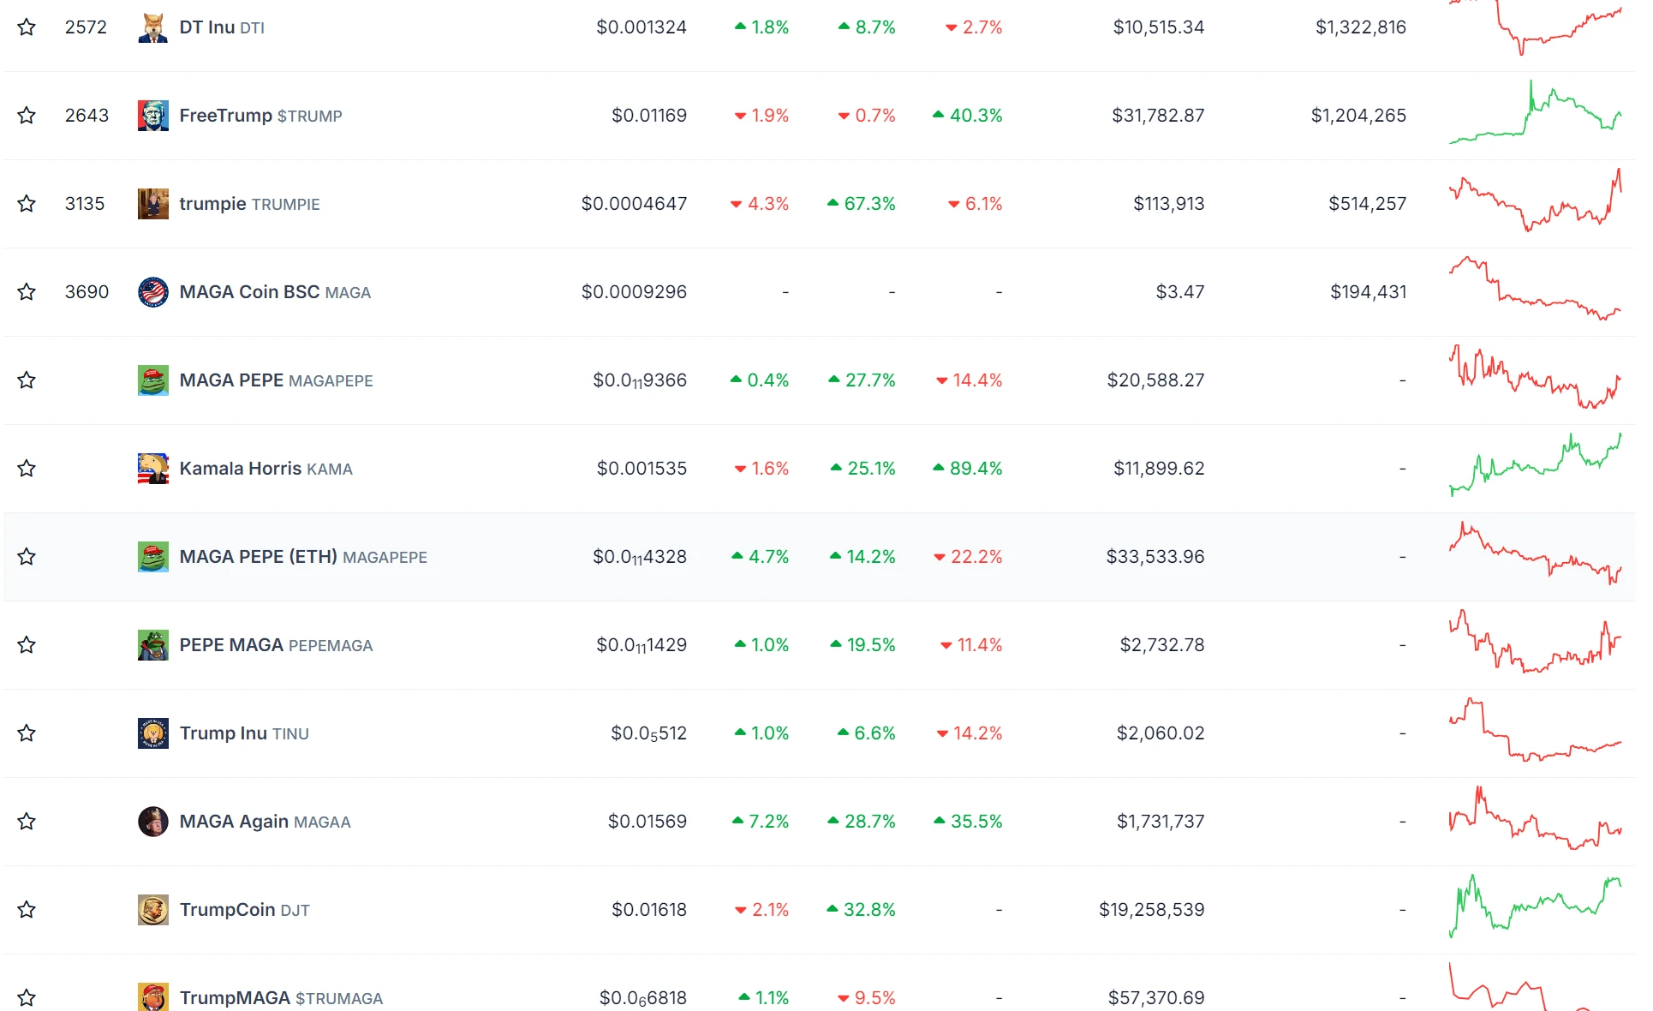Click the trumpie coin logo
The image size is (1653, 1011).
coord(152,204)
